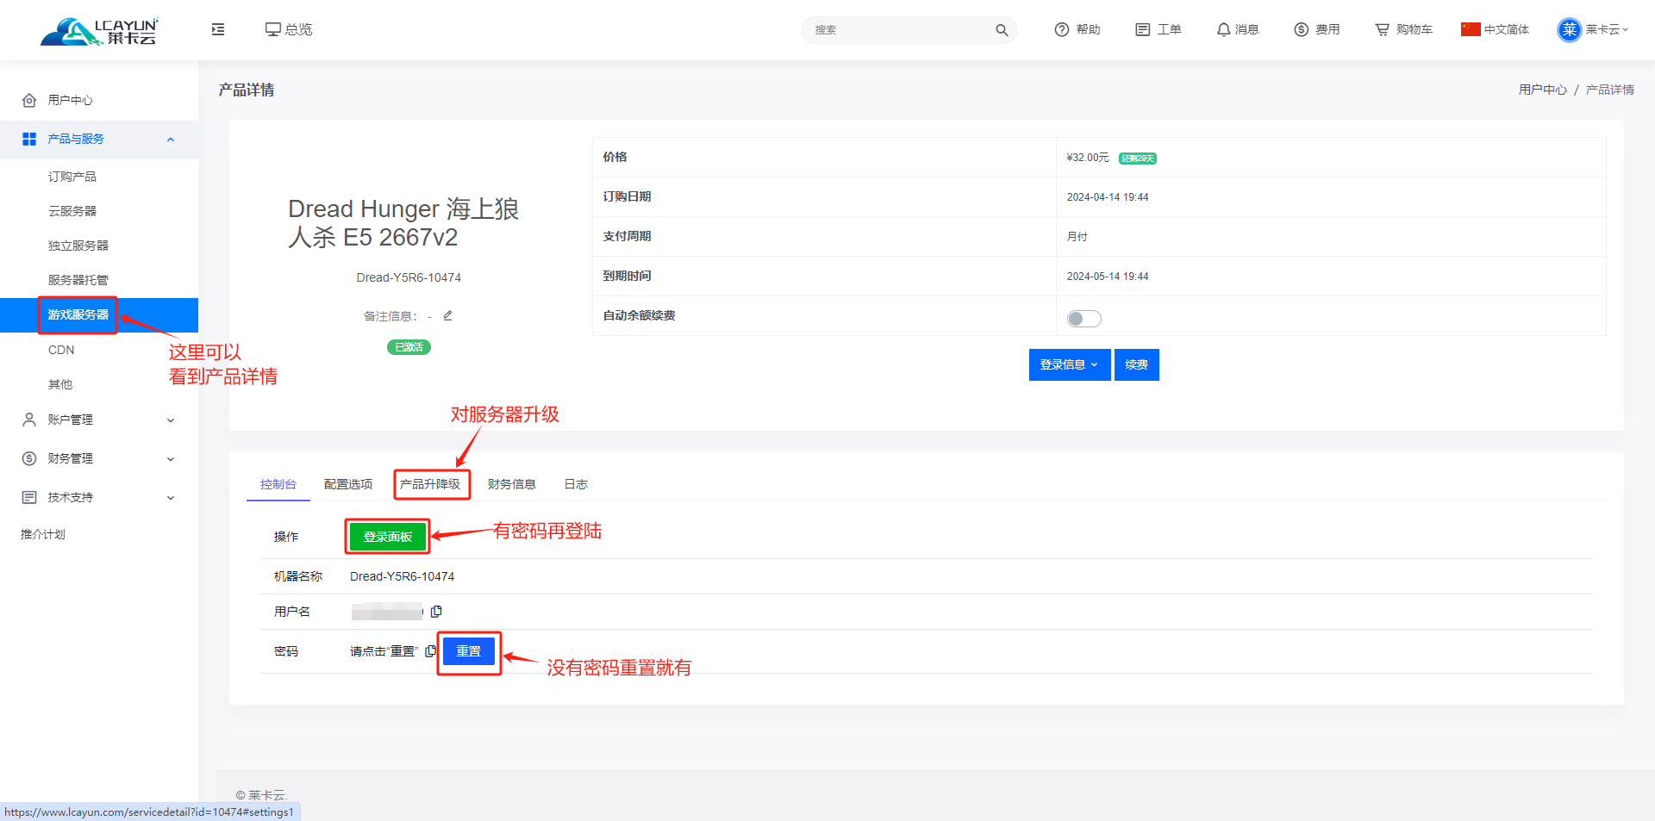Open the 登录信息 dropdown button

pyautogui.click(x=1070, y=364)
